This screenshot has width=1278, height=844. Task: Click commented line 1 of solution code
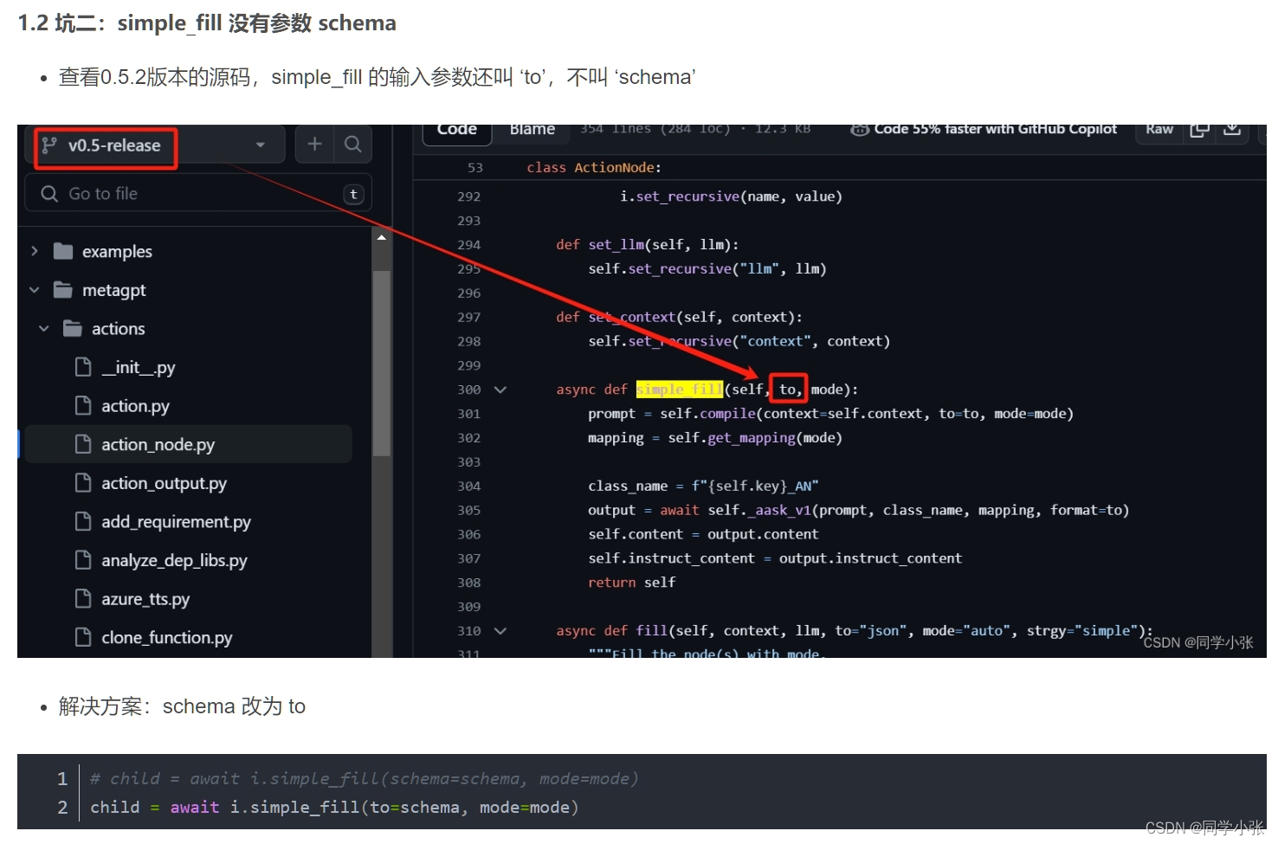(364, 779)
